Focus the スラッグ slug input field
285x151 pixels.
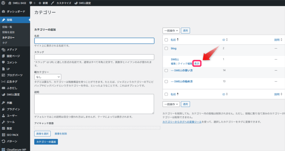94,57
